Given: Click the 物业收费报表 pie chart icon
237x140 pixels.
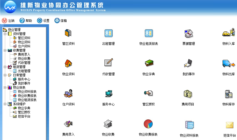Looking at the screenshot, I should (x=148, y=124).
